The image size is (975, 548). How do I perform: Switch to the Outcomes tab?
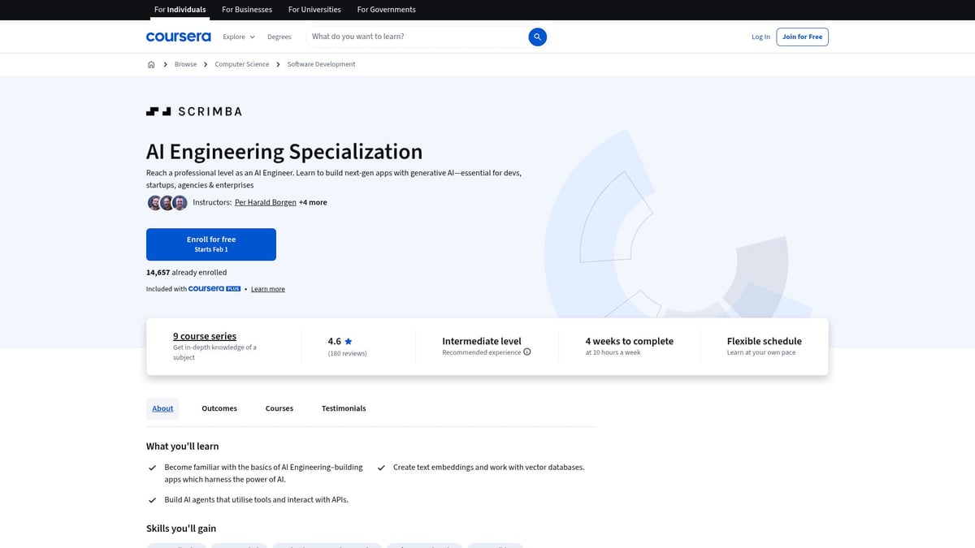pyautogui.click(x=219, y=408)
